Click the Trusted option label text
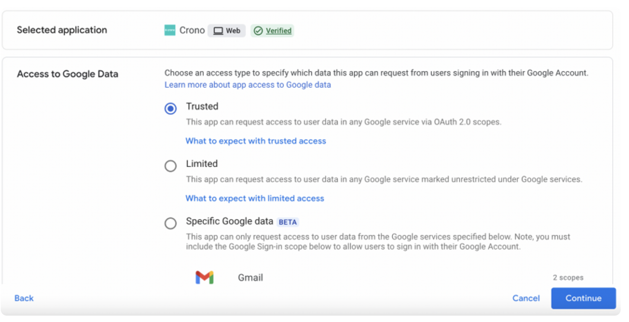629x322 pixels. (202, 107)
